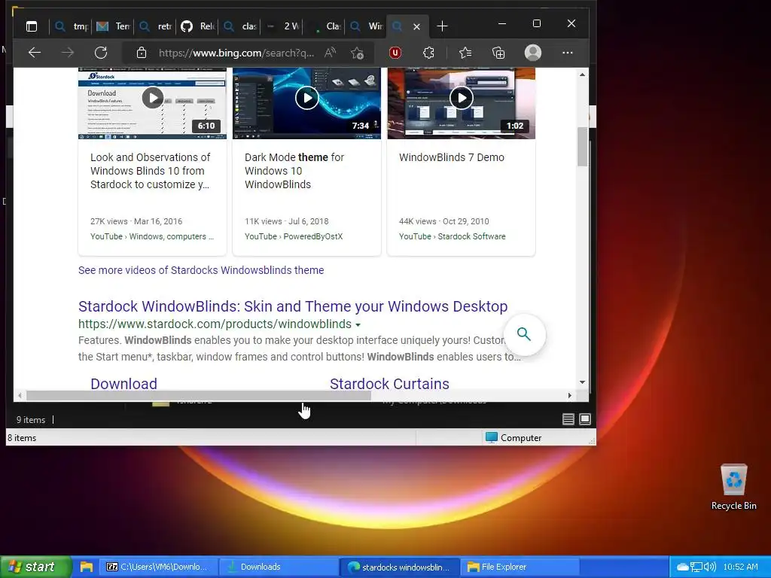This screenshot has width=771, height=578.
Task: Open the Start menu
Action: pyautogui.click(x=35, y=567)
